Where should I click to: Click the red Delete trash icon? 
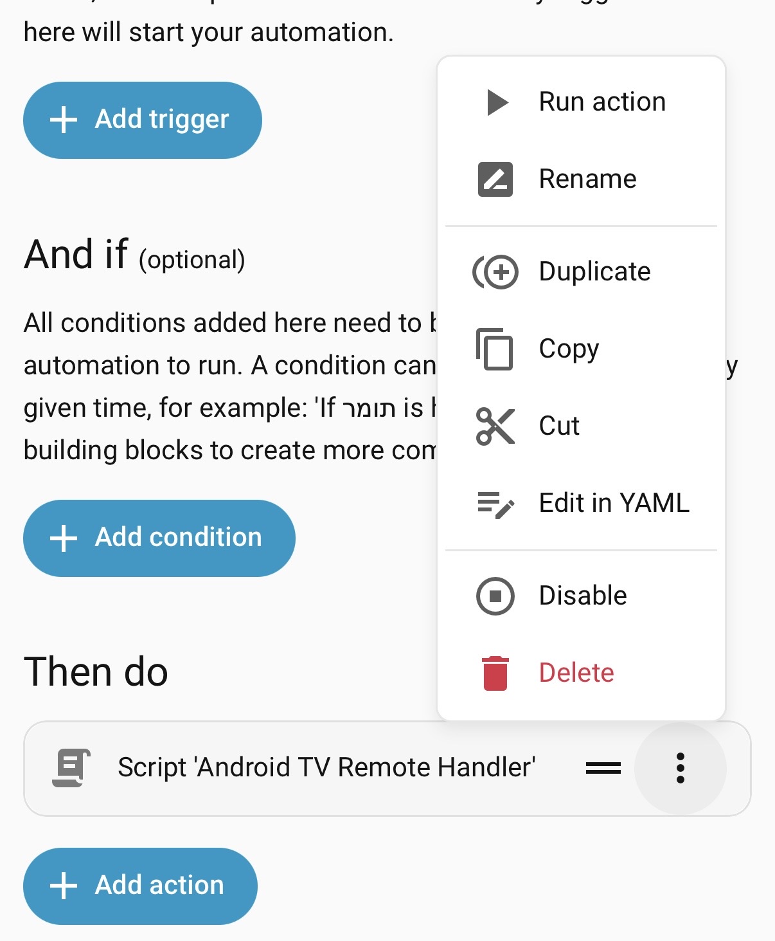coord(495,673)
